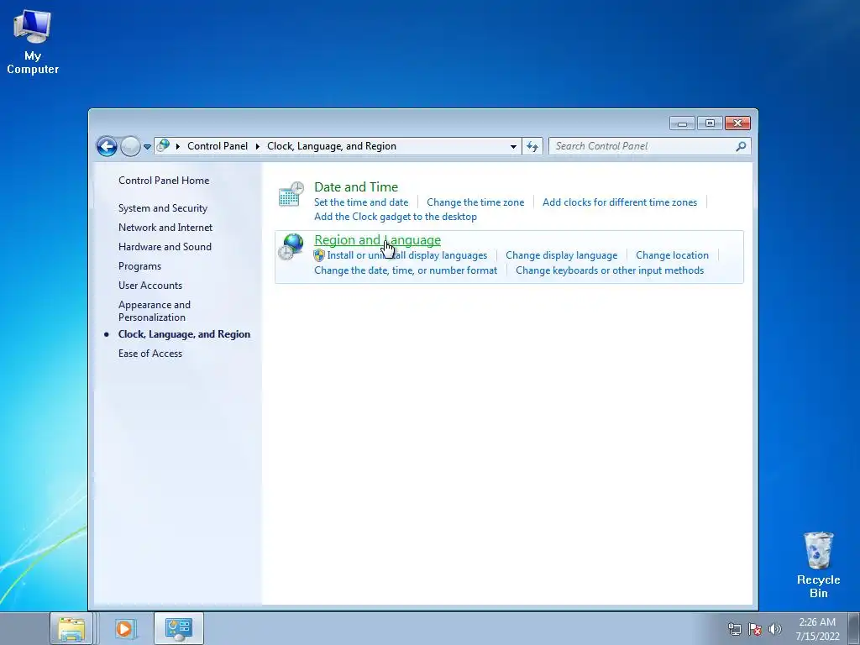Click Set the time and date

[x=361, y=202]
